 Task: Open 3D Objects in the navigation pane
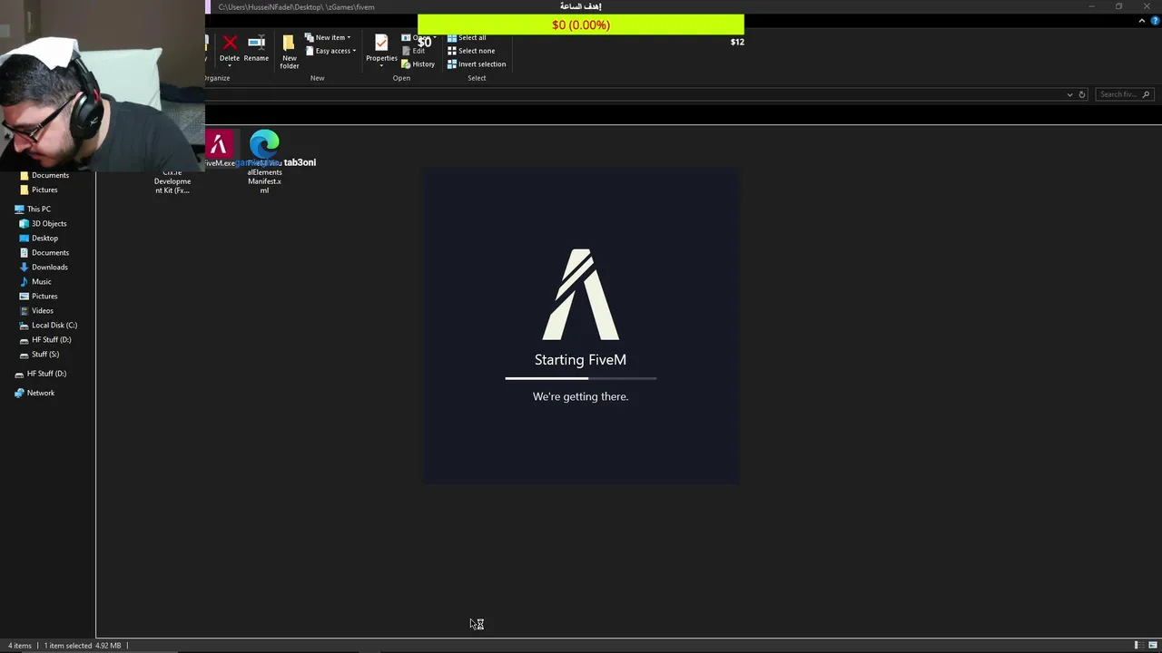(43, 223)
